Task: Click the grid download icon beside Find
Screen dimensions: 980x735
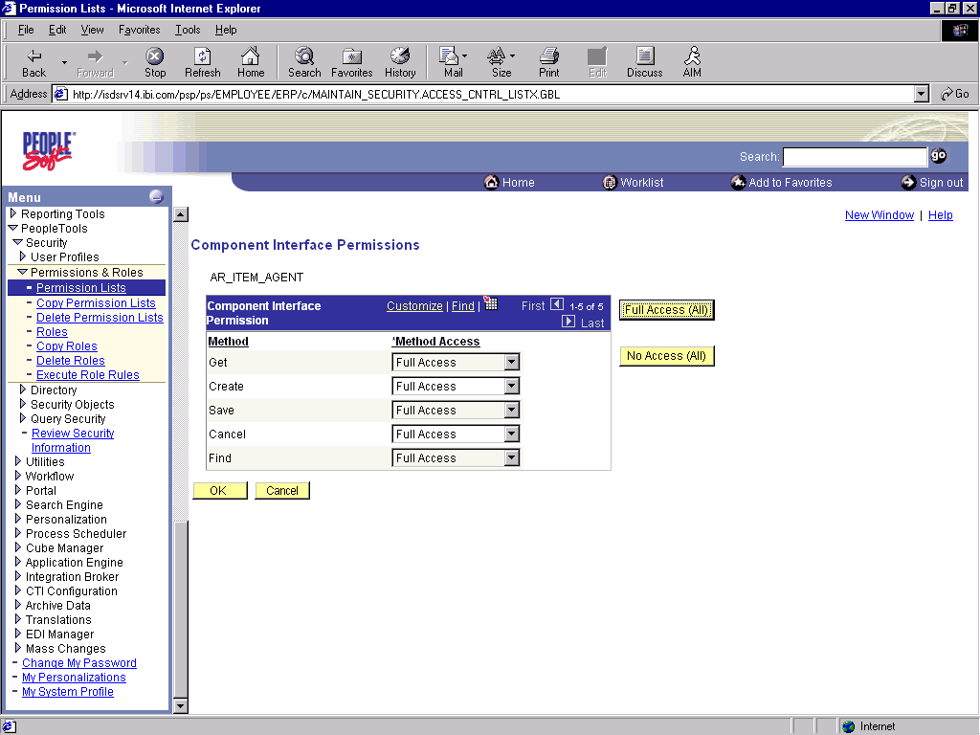Action: 491,303
